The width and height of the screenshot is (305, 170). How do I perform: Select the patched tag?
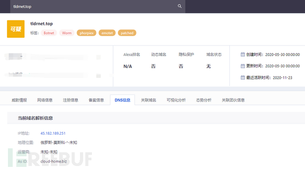(x=127, y=33)
